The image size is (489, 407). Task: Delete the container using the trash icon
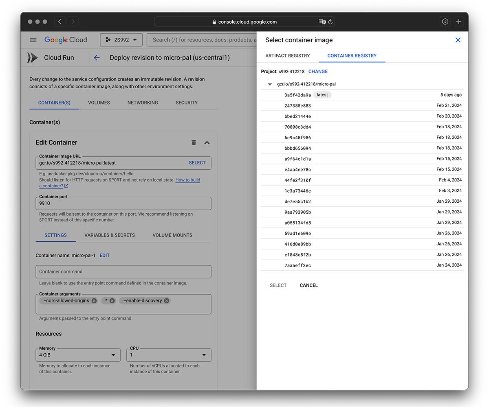194,142
